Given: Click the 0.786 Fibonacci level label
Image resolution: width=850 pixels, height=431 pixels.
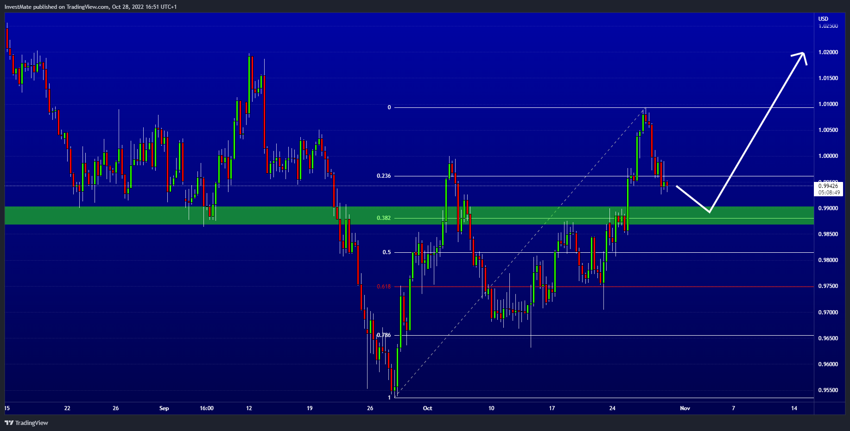Looking at the screenshot, I should [x=384, y=335].
